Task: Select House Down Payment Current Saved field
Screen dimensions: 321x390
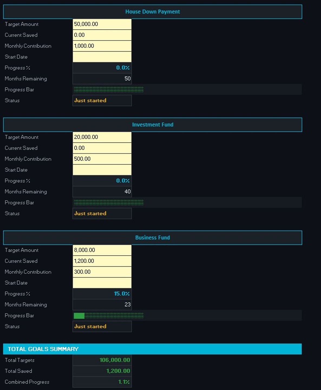Action: pos(102,35)
